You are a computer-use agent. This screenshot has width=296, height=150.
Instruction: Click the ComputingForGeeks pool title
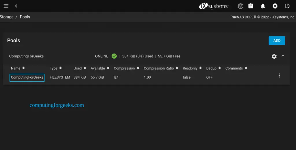pos(26,56)
